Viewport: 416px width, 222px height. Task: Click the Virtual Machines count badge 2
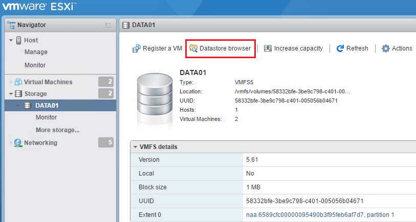coord(106,82)
